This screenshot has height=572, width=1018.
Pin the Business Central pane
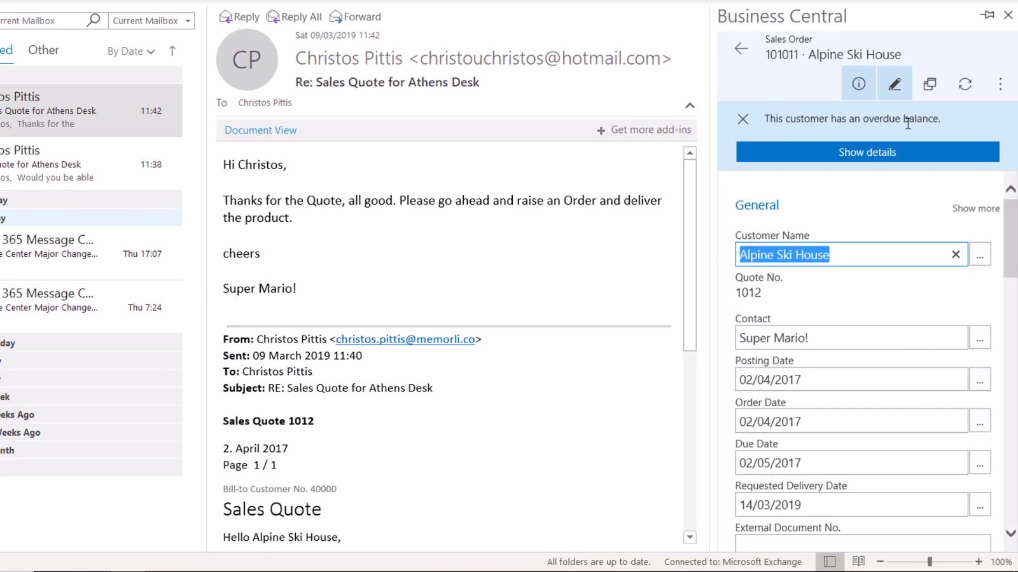[x=987, y=15]
